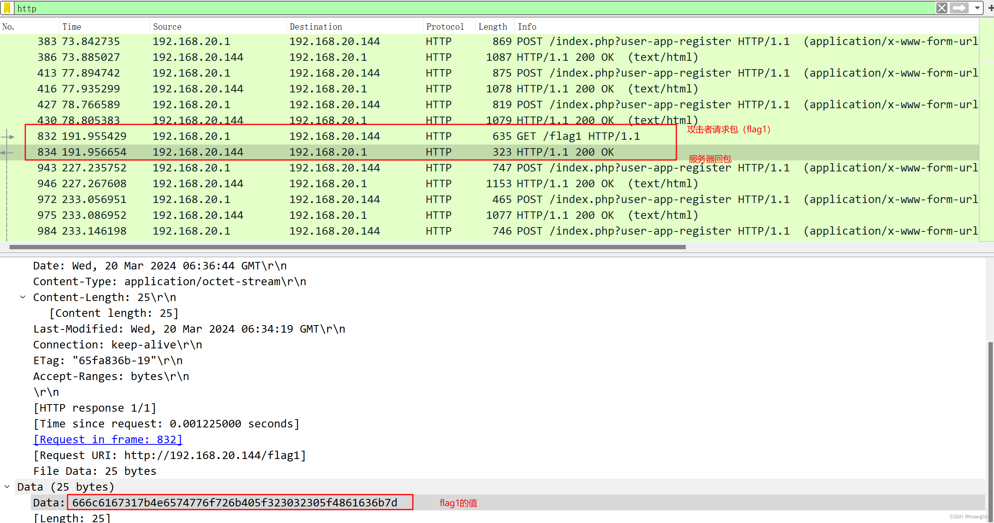Clear the display filter with X
Image resolution: width=994 pixels, height=523 pixels.
point(941,8)
